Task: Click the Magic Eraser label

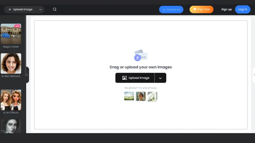Action: [11, 47]
